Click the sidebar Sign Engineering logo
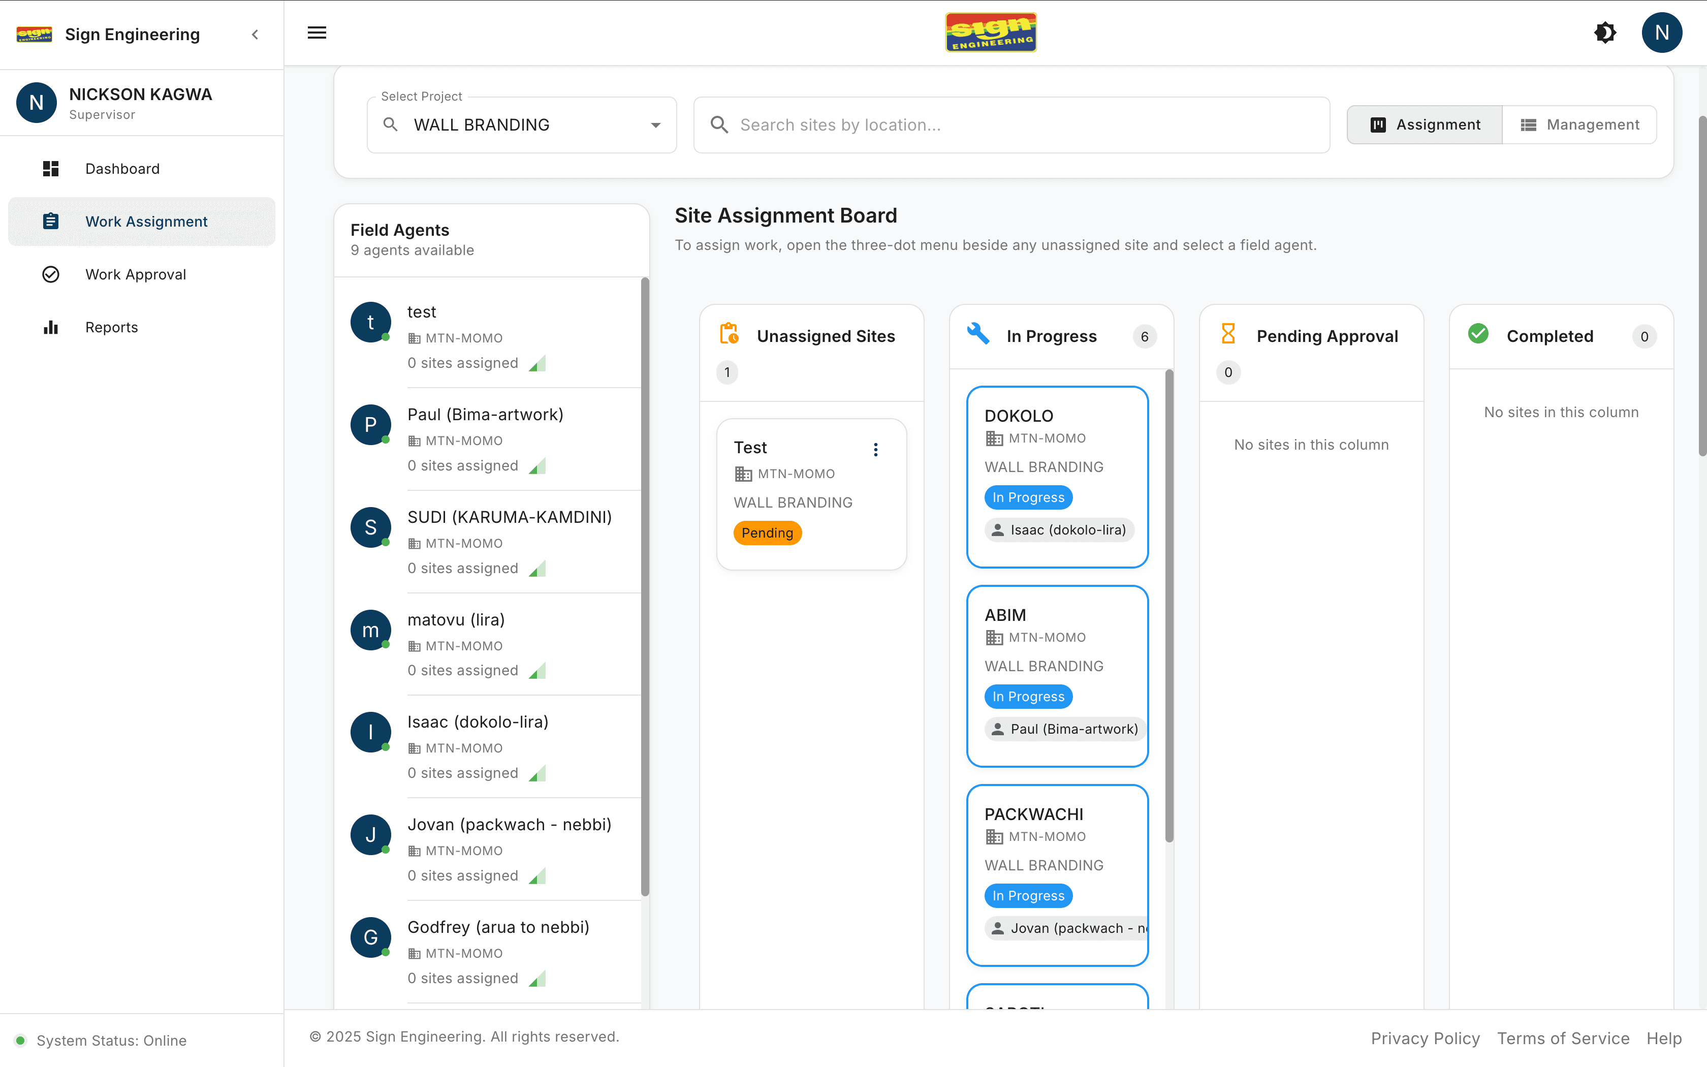1707x1067 pixels. click(x=34, y=34)
